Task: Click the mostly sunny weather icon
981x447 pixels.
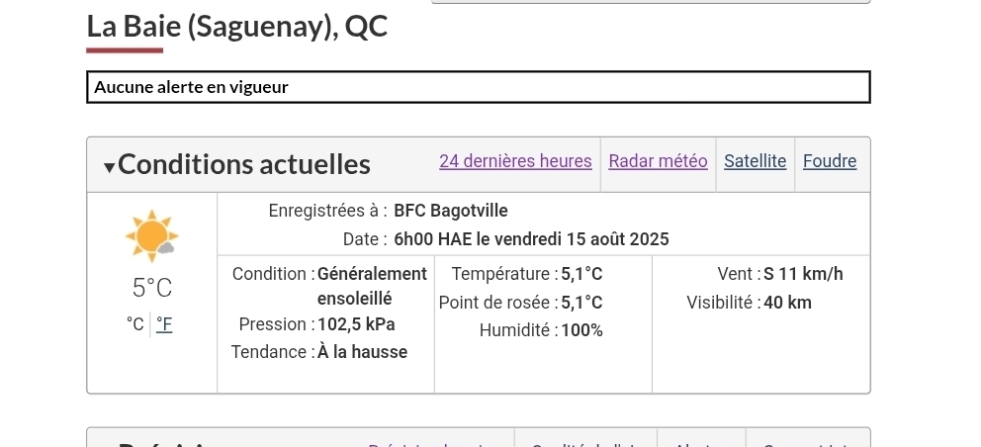Action: click(151, 235)
